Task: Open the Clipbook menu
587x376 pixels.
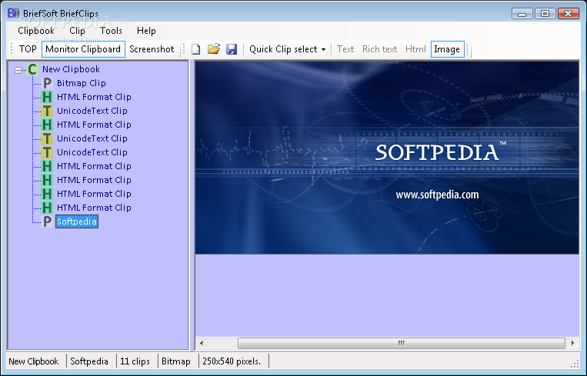Action: tap(36, 31)
